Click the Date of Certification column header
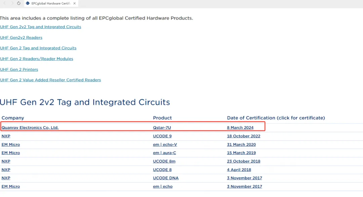 coord(276,118)
